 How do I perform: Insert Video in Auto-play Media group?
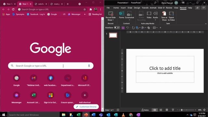pyautogui.click(x=149, y=15)
